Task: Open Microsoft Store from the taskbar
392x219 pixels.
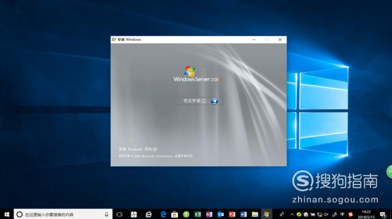Action: pos(174,214)
